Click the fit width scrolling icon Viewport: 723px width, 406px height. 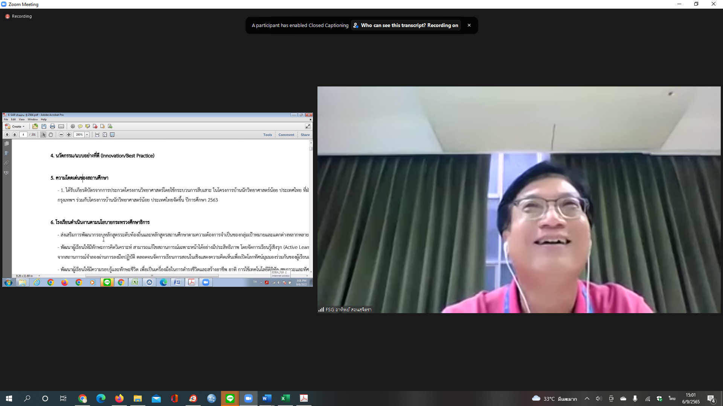click(97, 135)
